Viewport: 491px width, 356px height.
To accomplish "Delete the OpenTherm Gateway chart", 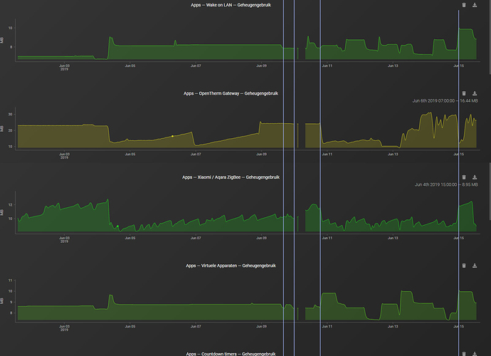I will 464,93.
